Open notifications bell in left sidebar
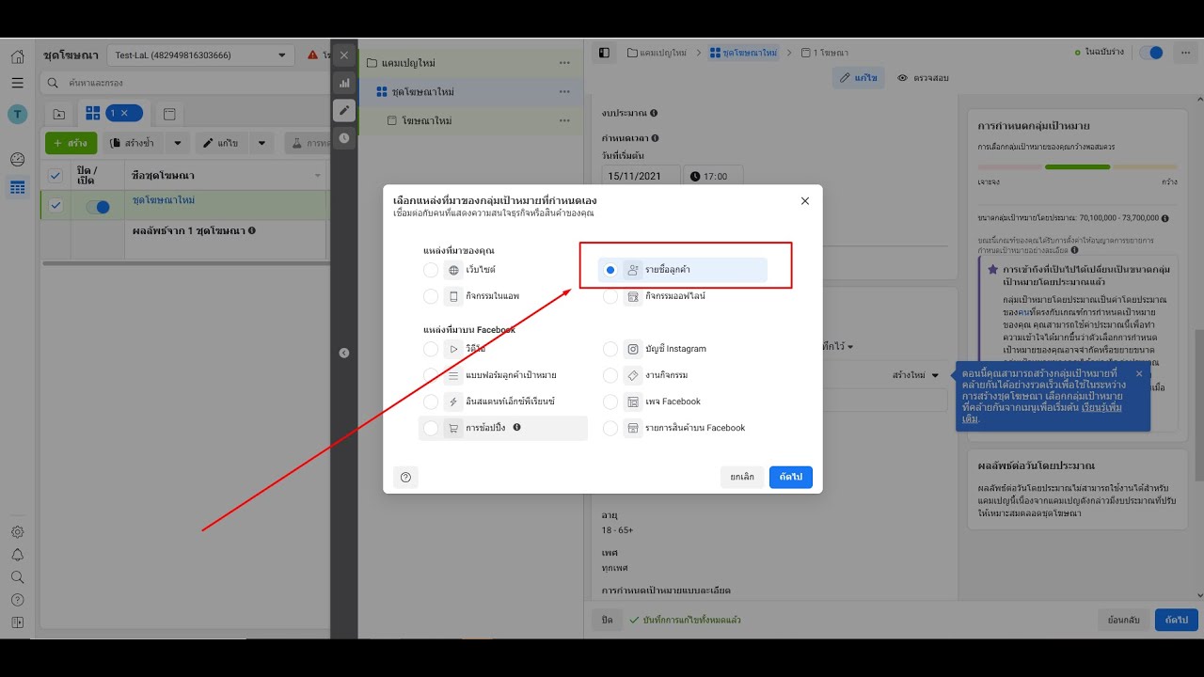1204x677 pixels. point(17,555)
